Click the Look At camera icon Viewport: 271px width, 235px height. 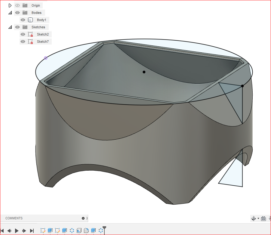(263, 219)
